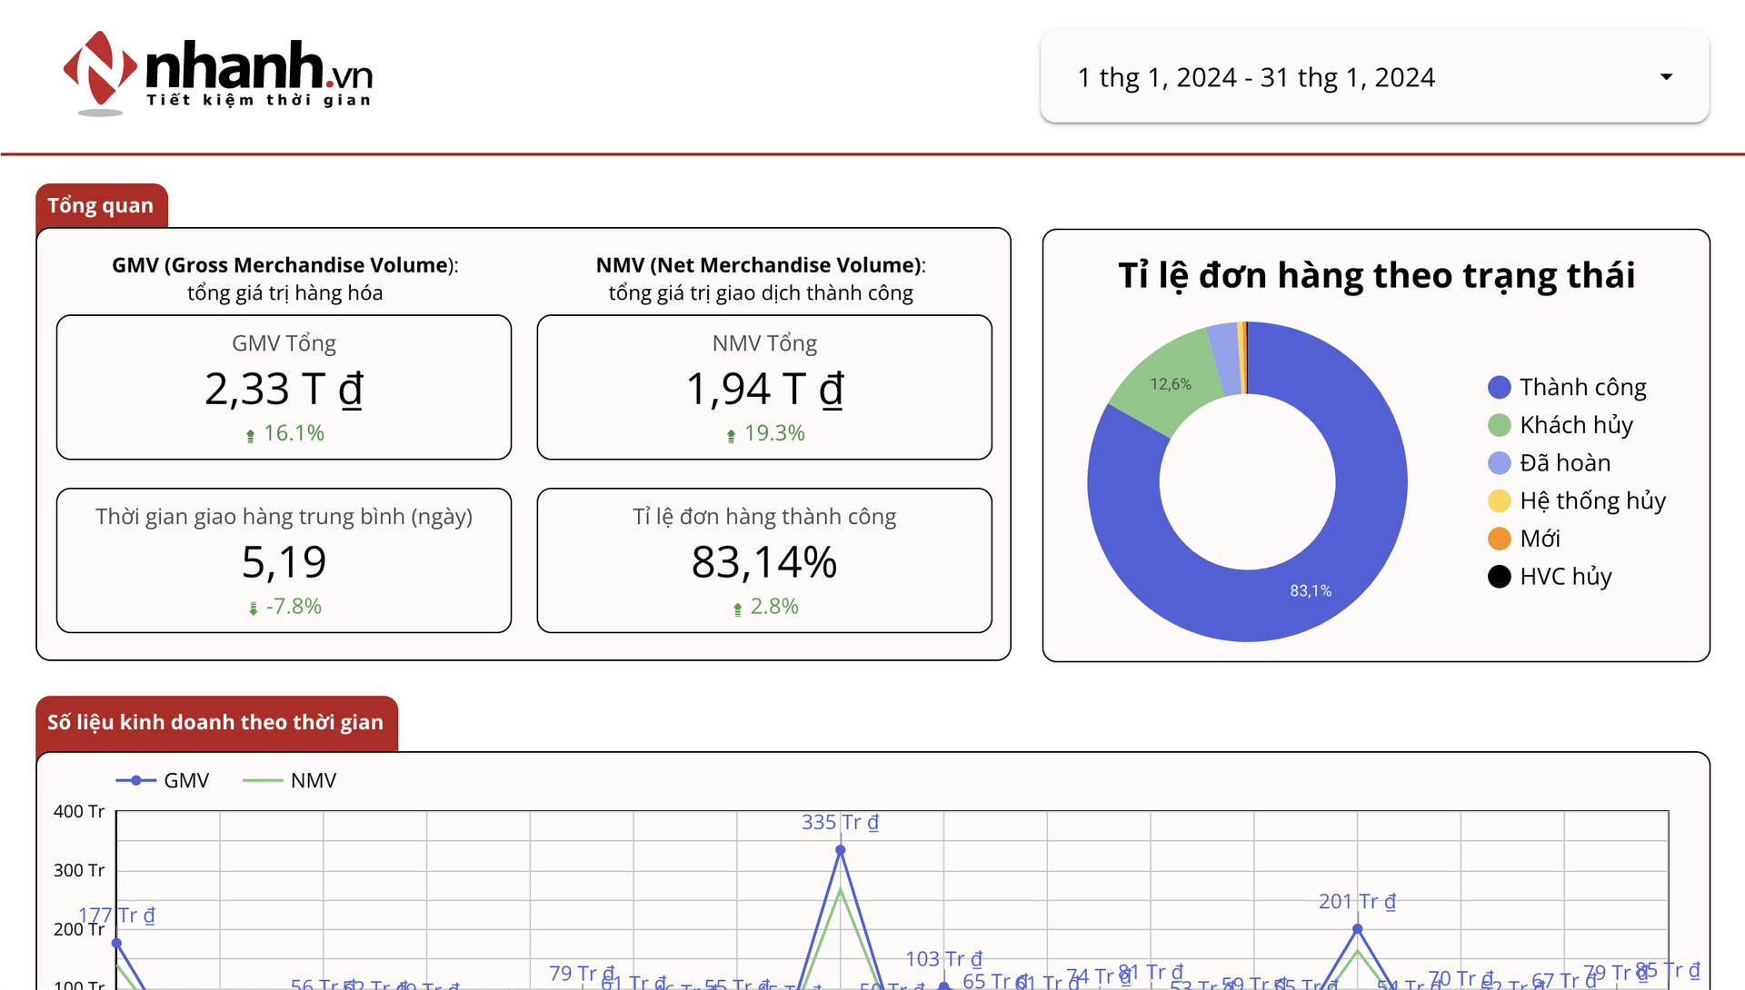Click the 177 Tr đ data point
The height and width of the screenshot is (990, 1745).
pyautogui.click(x=116, y=943)
